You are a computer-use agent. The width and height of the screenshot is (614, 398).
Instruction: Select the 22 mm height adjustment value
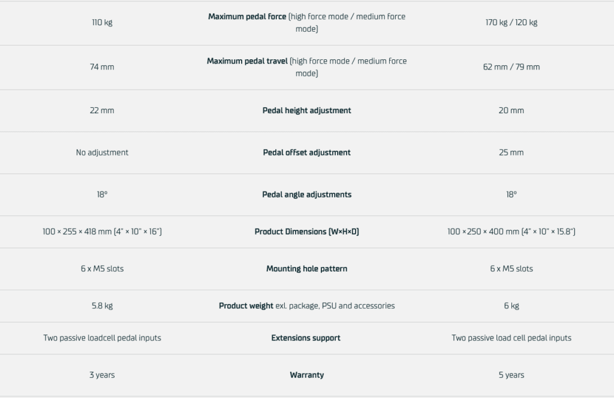pyautogui.click(x=102, y=111)
